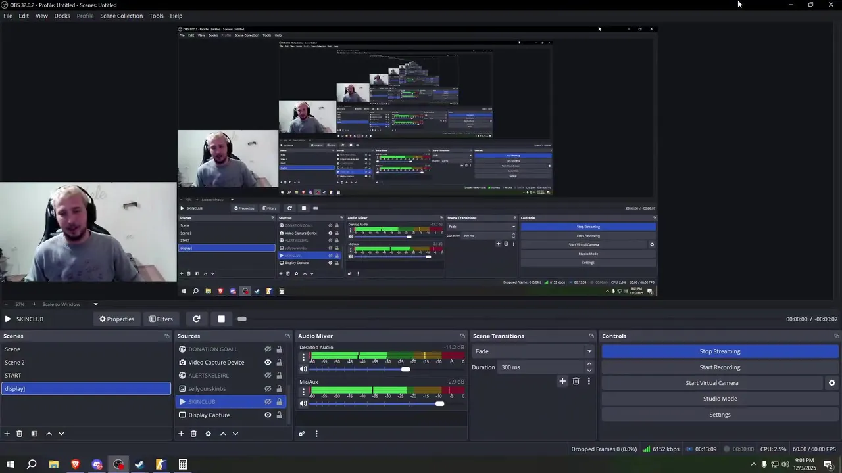
Task: Show the sellyourskinbs source
Action: click(268, 389)
